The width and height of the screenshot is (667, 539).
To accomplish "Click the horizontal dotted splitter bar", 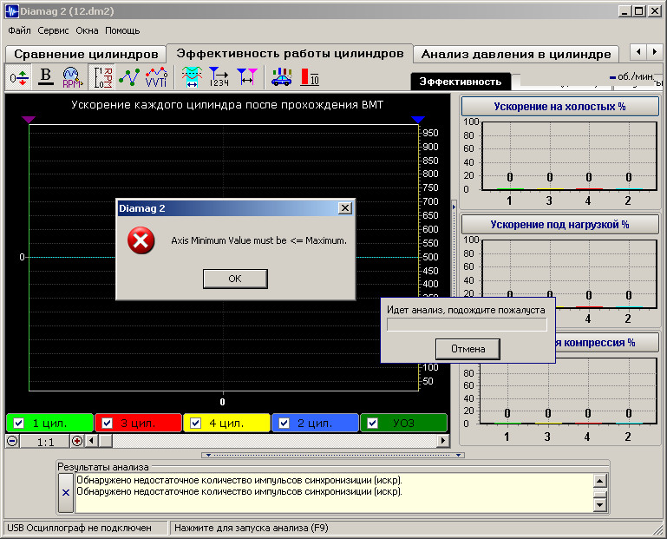I will coord(333,455).
